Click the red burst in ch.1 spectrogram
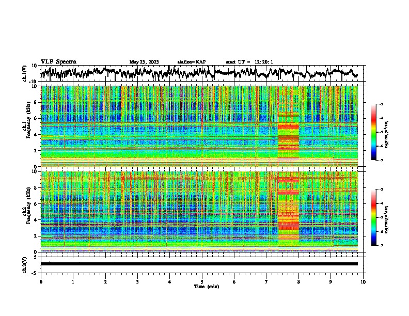Screen dimensions: 409x316 coord(289,127)
